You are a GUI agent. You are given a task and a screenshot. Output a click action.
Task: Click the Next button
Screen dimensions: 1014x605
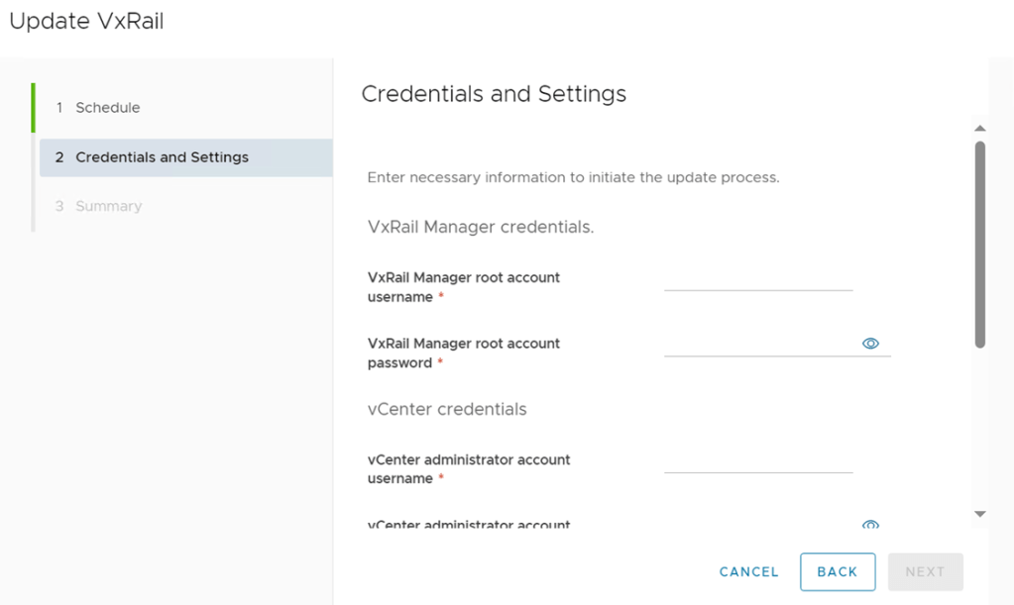(925, 571)
